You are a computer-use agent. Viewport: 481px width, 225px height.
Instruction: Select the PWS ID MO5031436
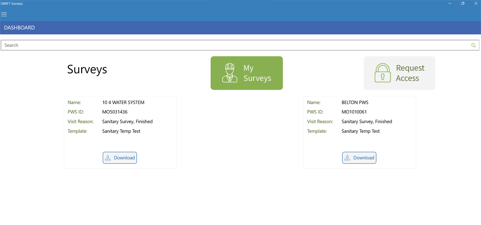(x=115, y=112)
